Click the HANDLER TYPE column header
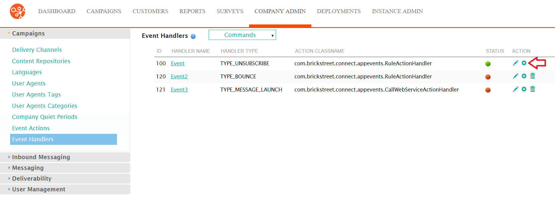This screenshot has width=555, height=197. point(240,51)
